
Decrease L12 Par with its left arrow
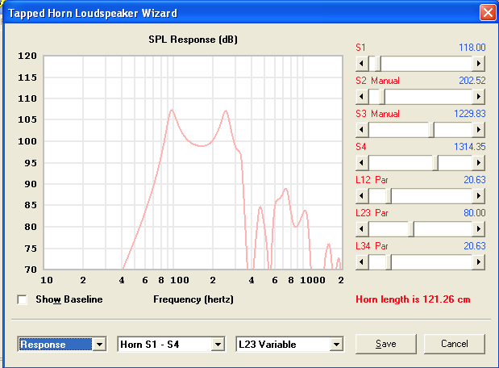pyautogui.click(x=362, y=196)
